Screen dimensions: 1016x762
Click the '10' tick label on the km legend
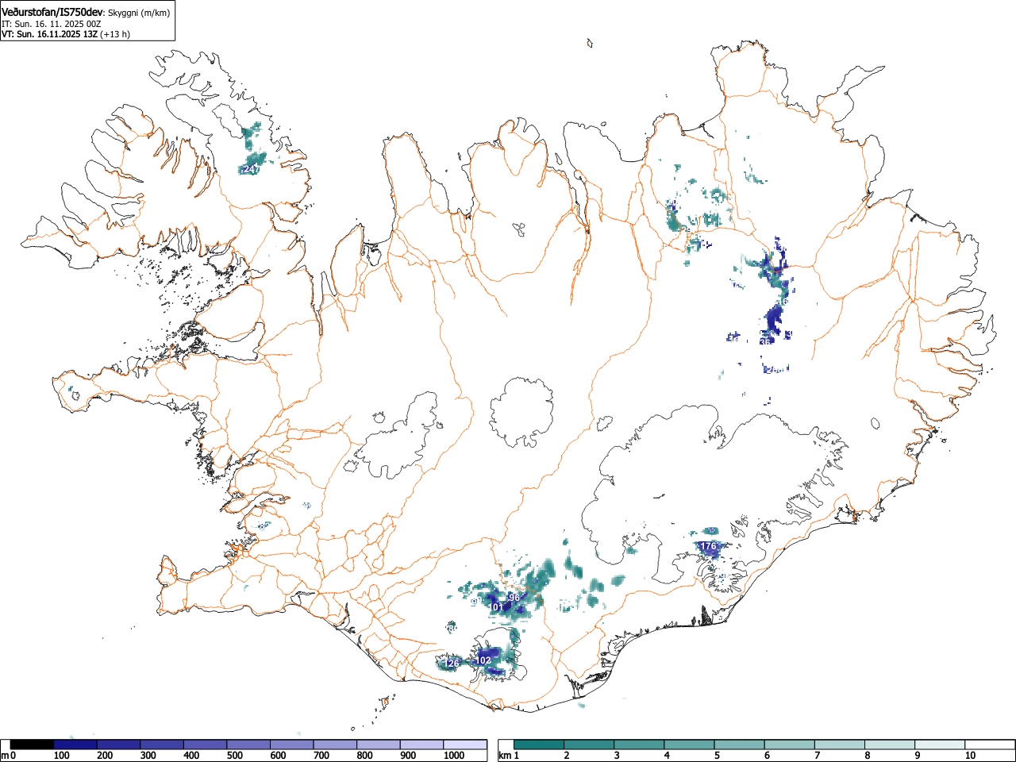pyautogui.click(x=970, y=756)
